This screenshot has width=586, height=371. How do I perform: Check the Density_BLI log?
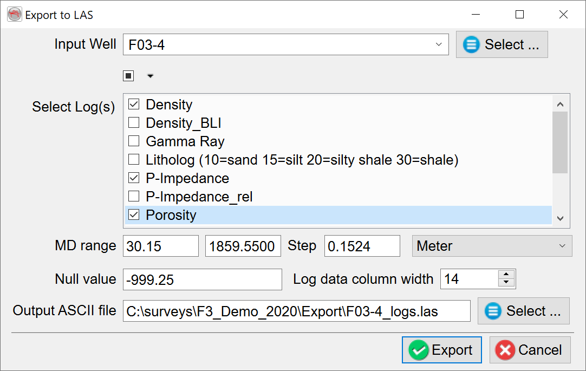click(x=134, y=123)
